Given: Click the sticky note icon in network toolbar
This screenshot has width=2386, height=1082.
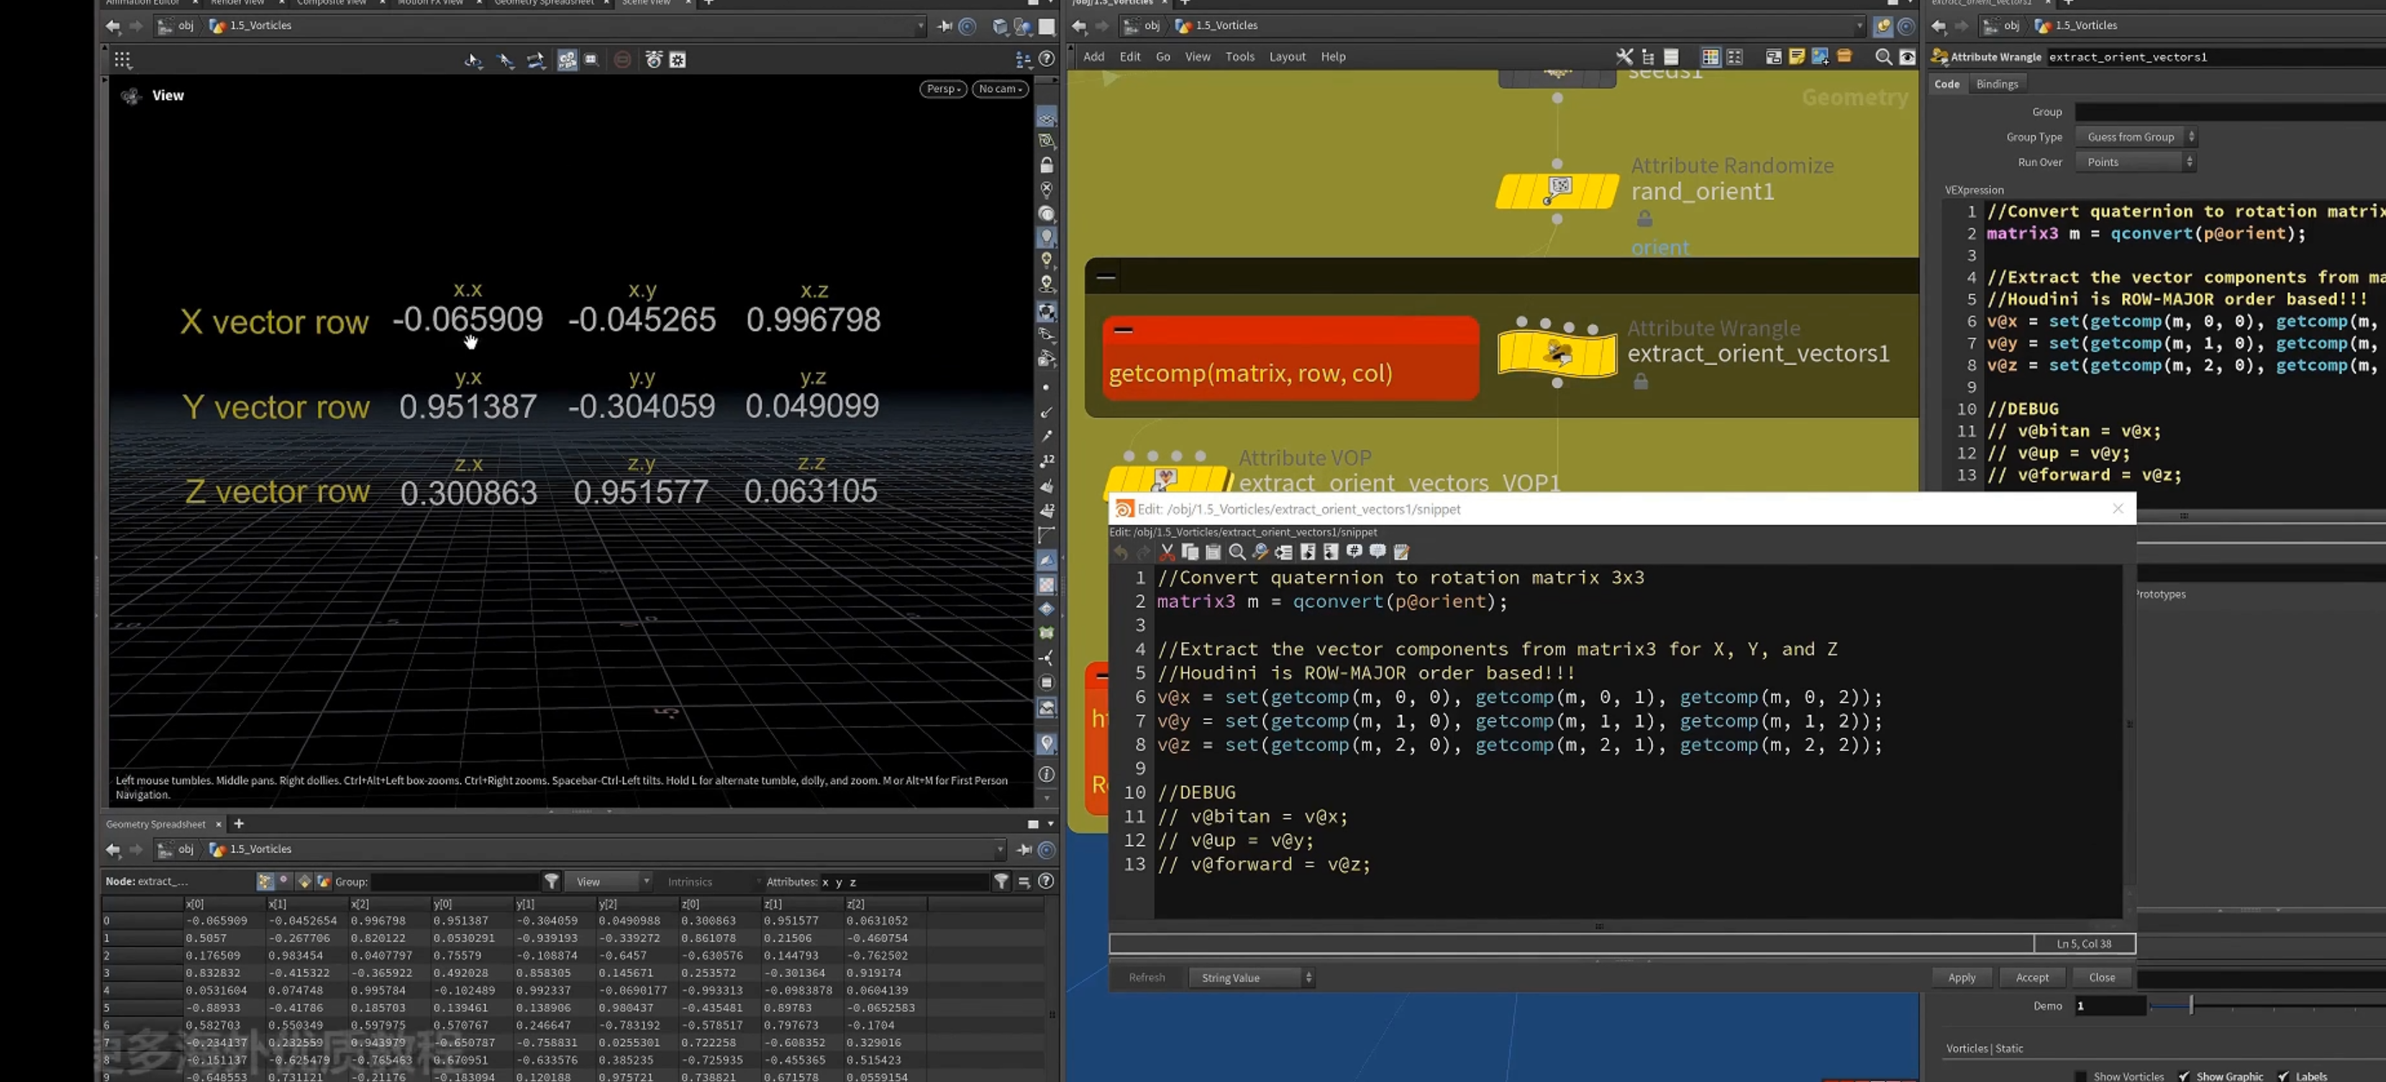Looking at the screenshot, I should [1797, 57].
